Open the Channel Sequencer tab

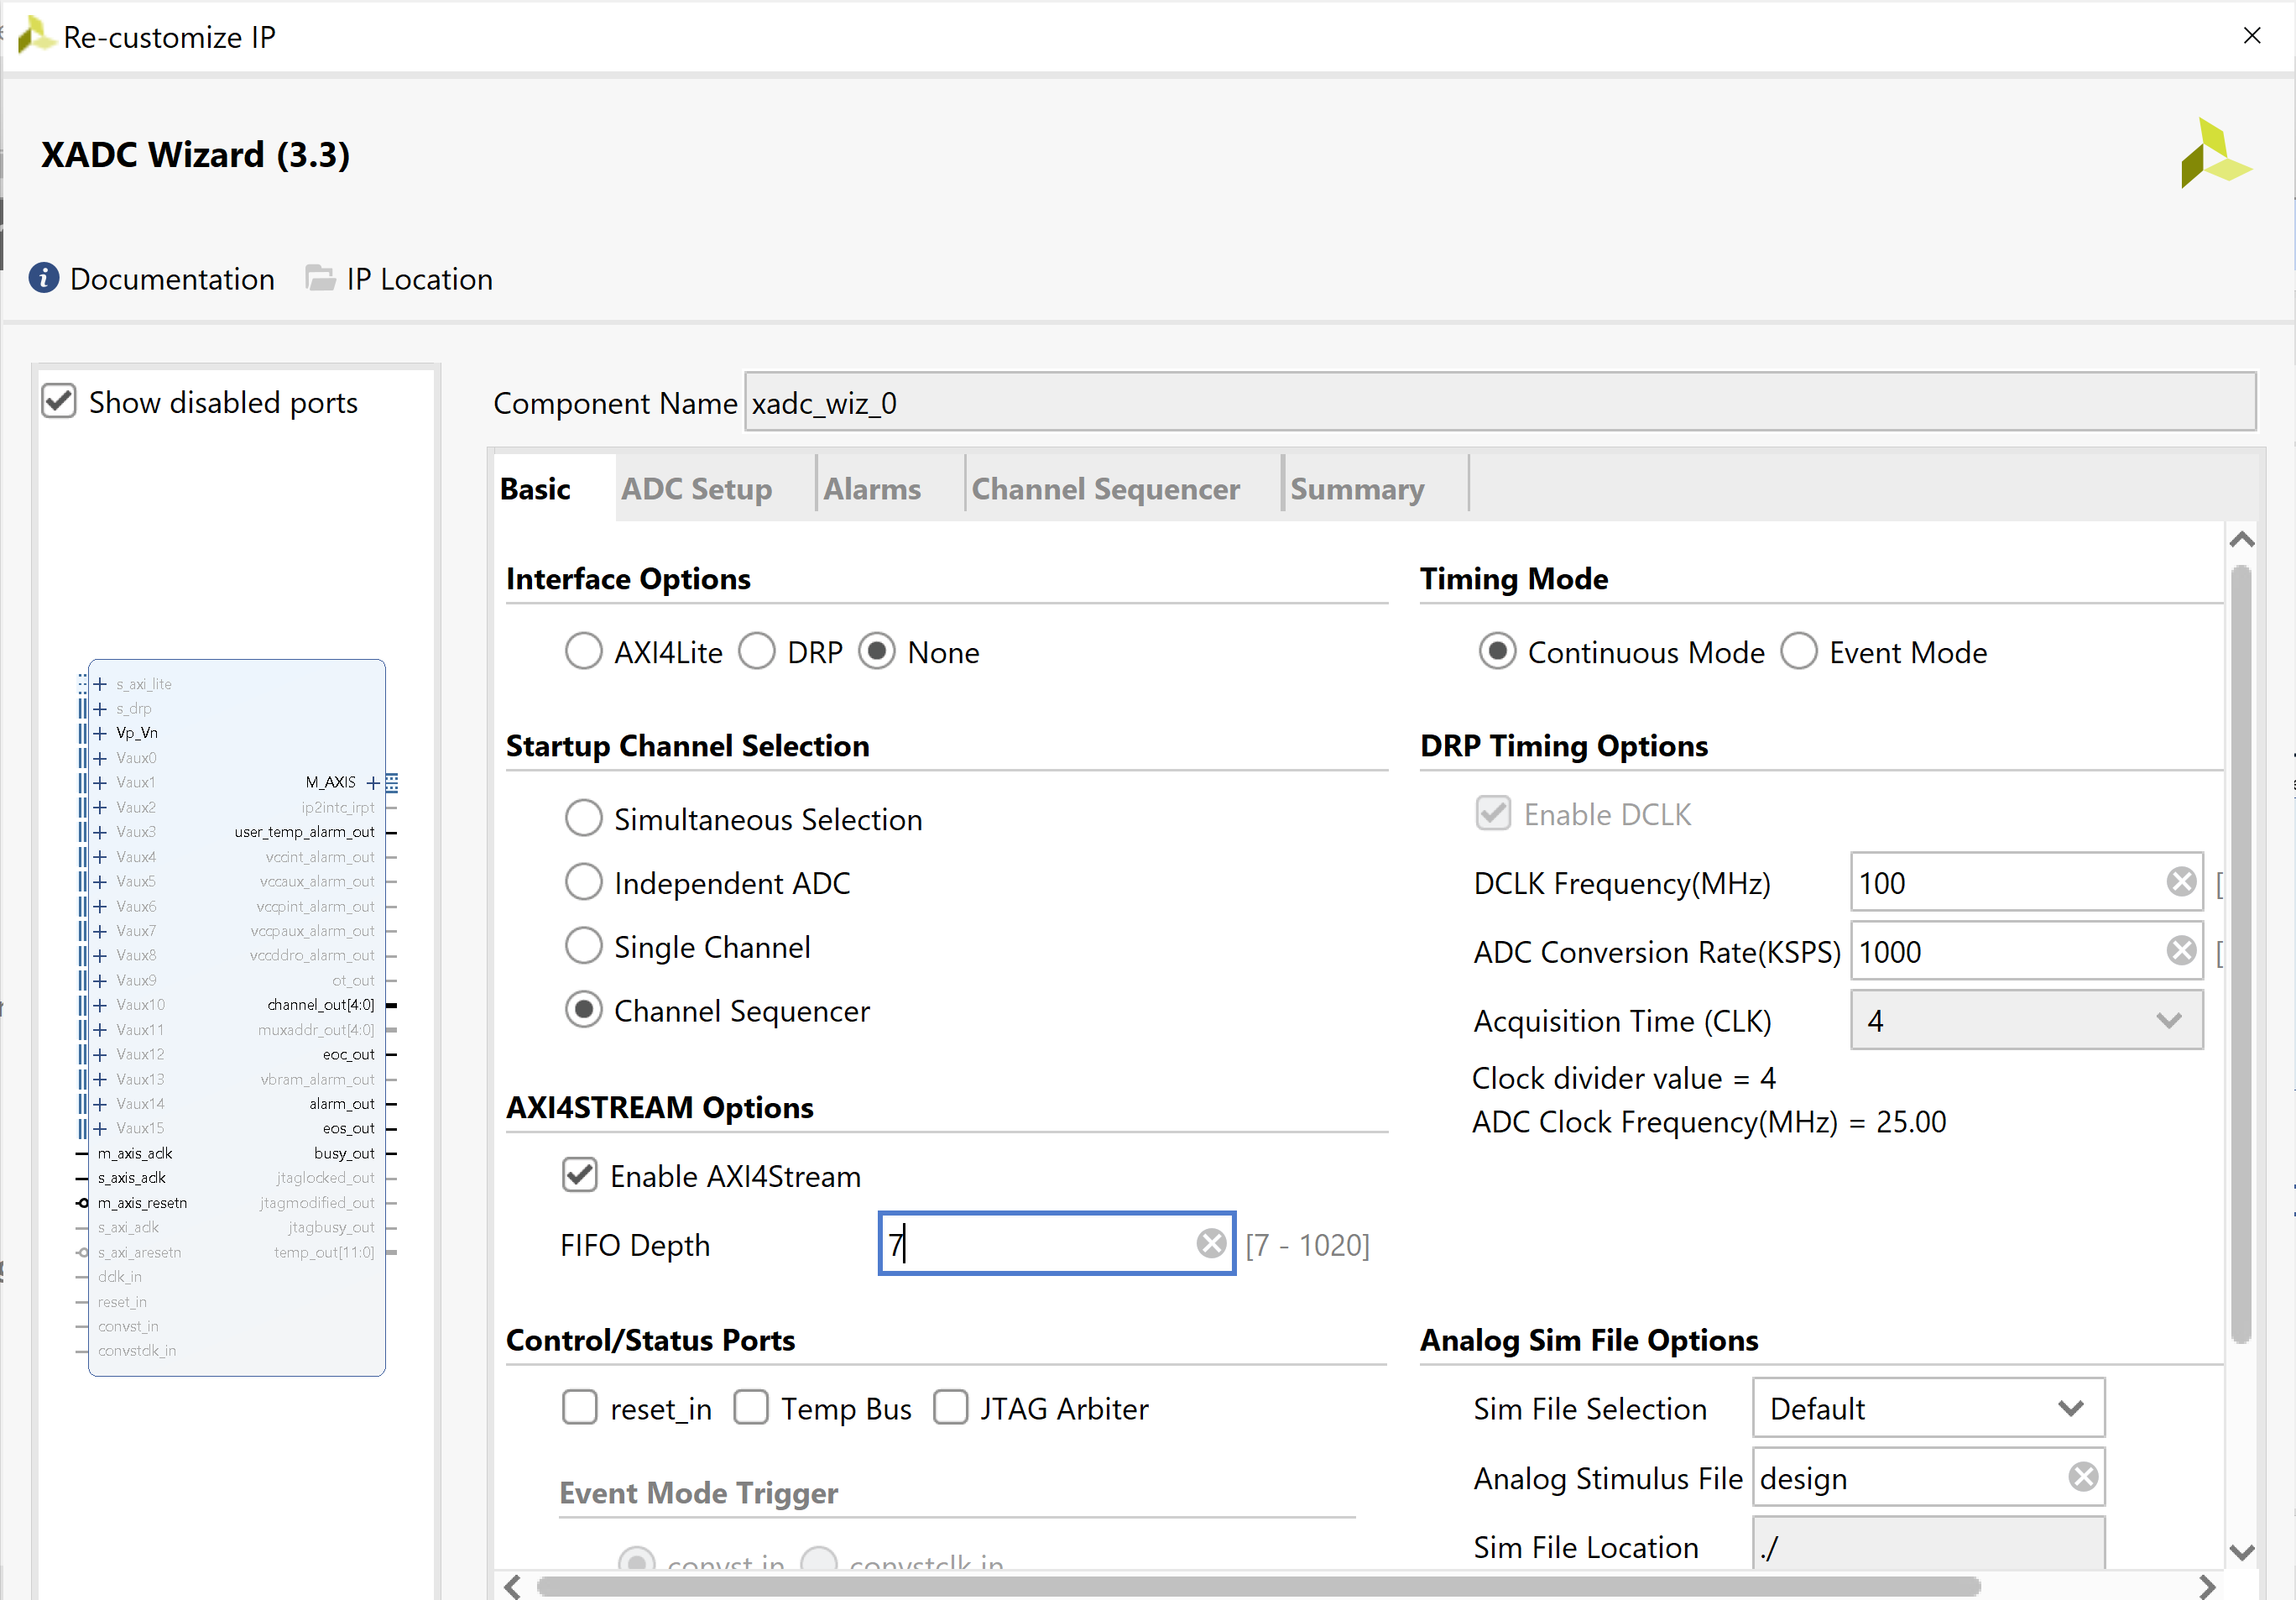(x=1105, y=489)
